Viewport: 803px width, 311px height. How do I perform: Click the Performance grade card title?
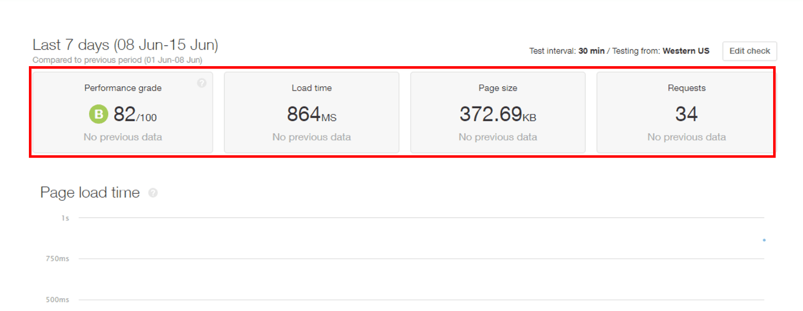pos(123,88)
